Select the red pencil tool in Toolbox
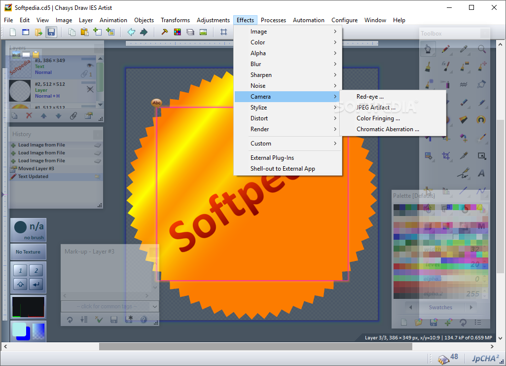 pos(446,49)
